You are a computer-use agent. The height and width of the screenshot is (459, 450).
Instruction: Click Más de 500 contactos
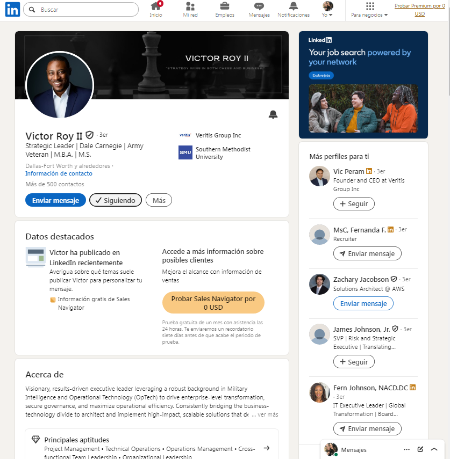(54, 184)
